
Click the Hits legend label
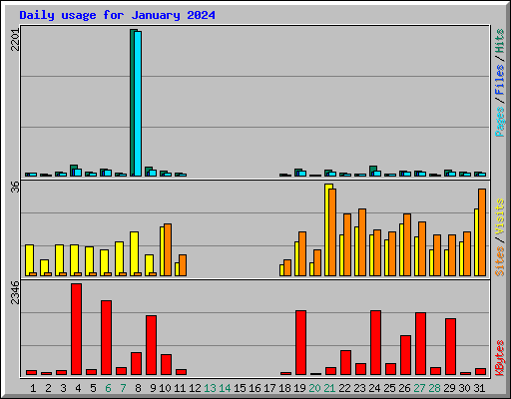pos(500,41)
